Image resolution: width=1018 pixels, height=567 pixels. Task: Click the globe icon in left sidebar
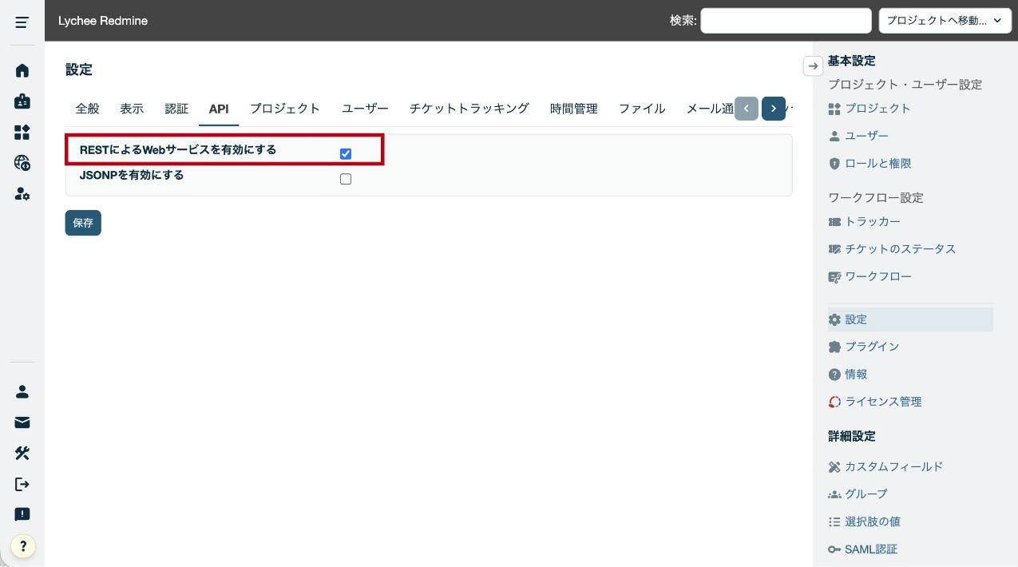click(22, 163)
